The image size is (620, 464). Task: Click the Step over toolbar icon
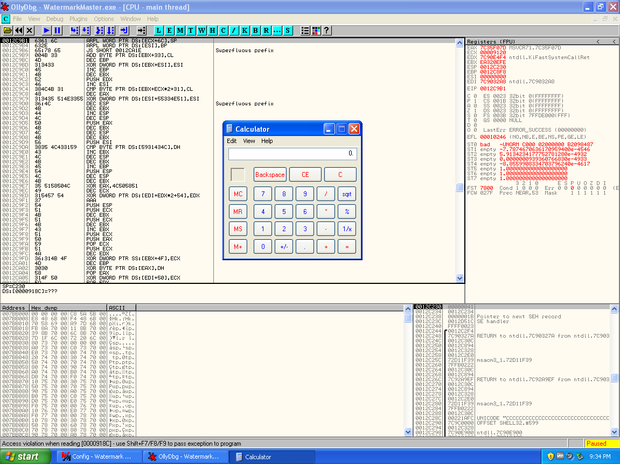pos(86,31)
